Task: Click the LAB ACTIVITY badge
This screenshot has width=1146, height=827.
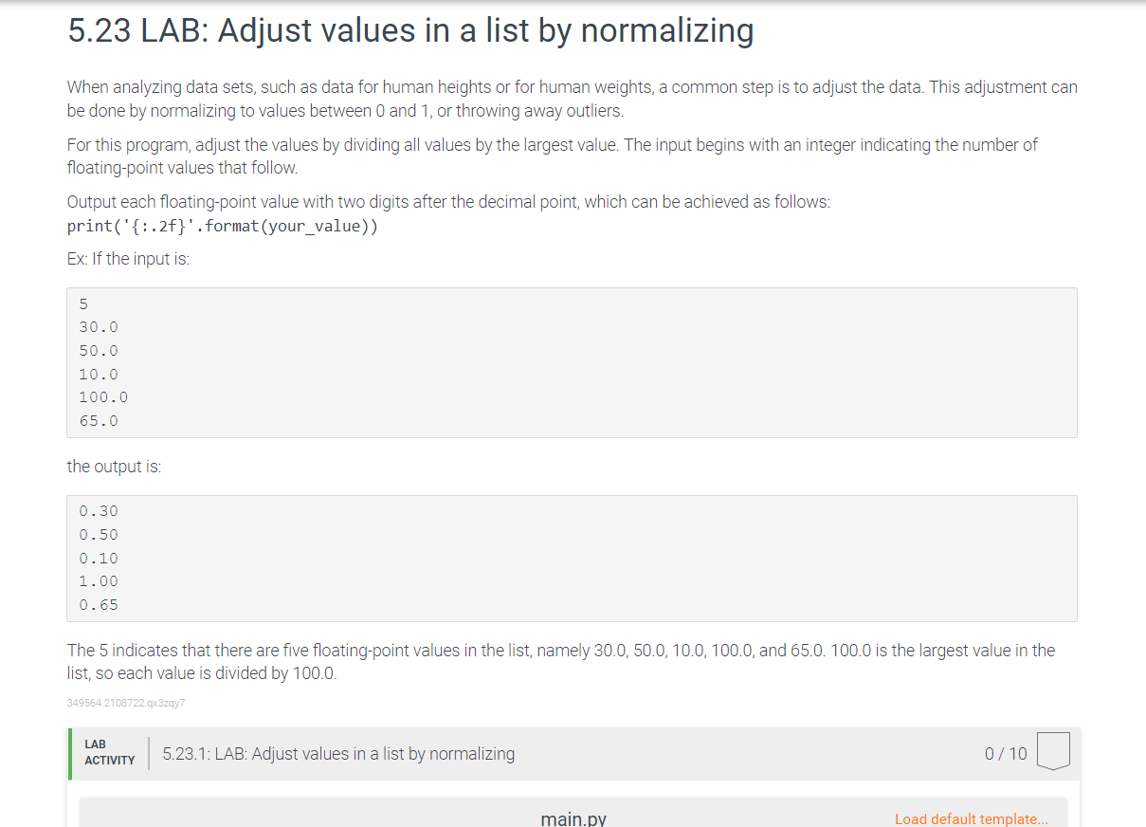Action: (x=107, y=751)
